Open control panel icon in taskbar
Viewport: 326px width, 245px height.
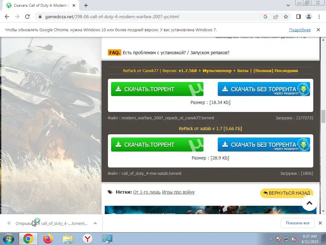107,239
